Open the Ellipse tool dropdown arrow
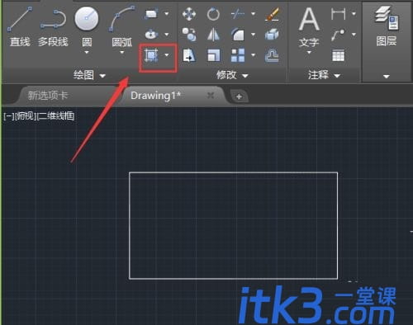413x325 pixels. point(167,35)
